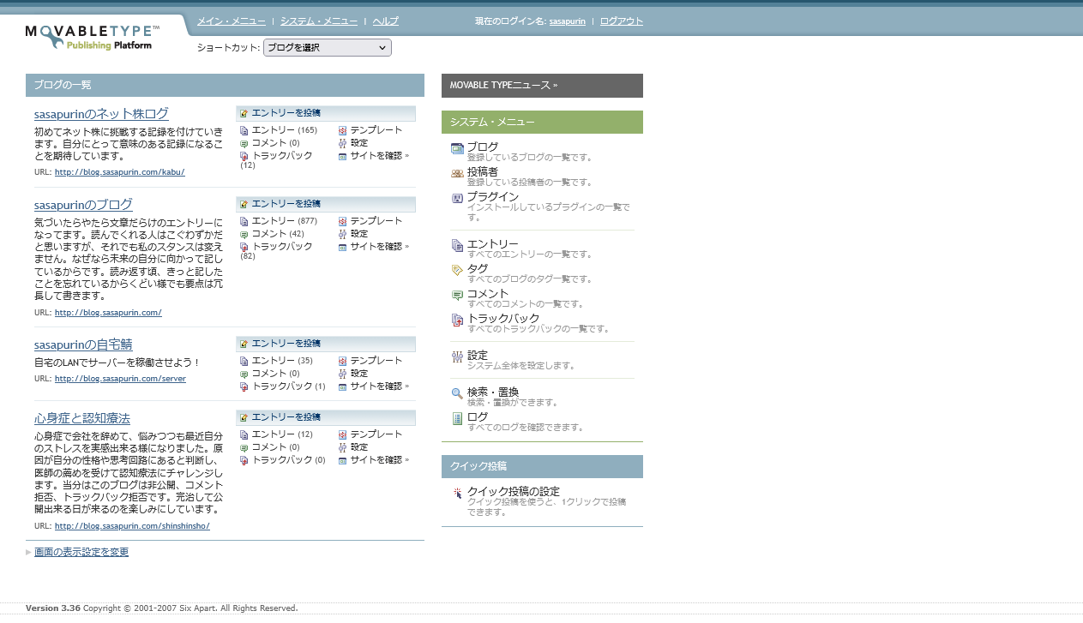Image resolution: width=1083 pixels, height=623 pixels.
Task: Click the trackback icon beside トラックバック (1)
Action: click(244, 387)
